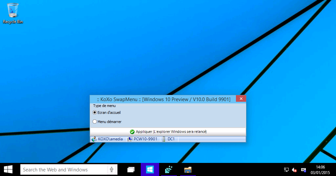Click the Appliquer button to restart explorer
The height and width of the screenshot is (176, 336).
168,132
